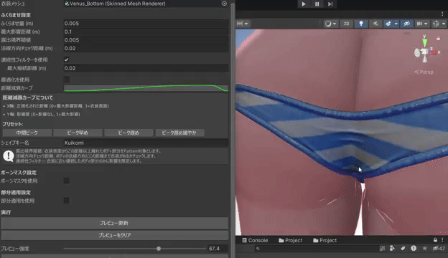Click the search by type icon
Screen dimensions: 448x258
coord(392,249)
